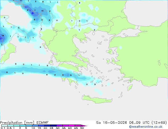Click the island of Rhodes on the map
Viewport: 168px width, 129px height.
(x=130, y=87)
